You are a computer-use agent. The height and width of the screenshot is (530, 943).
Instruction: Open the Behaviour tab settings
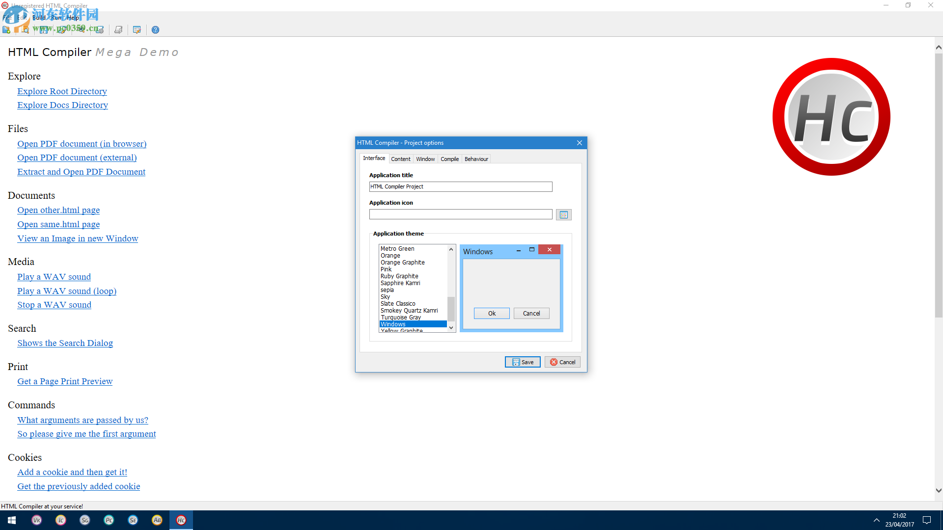click(x=475, y=159)
